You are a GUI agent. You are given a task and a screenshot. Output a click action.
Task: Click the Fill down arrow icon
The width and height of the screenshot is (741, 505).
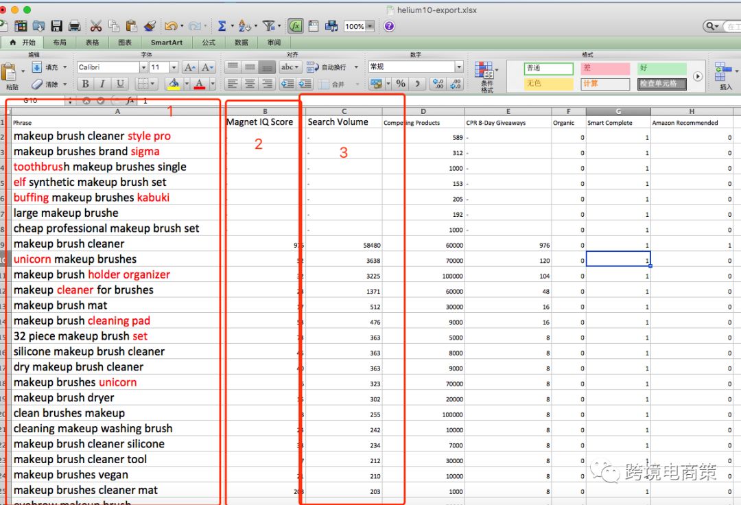[37, 67]
